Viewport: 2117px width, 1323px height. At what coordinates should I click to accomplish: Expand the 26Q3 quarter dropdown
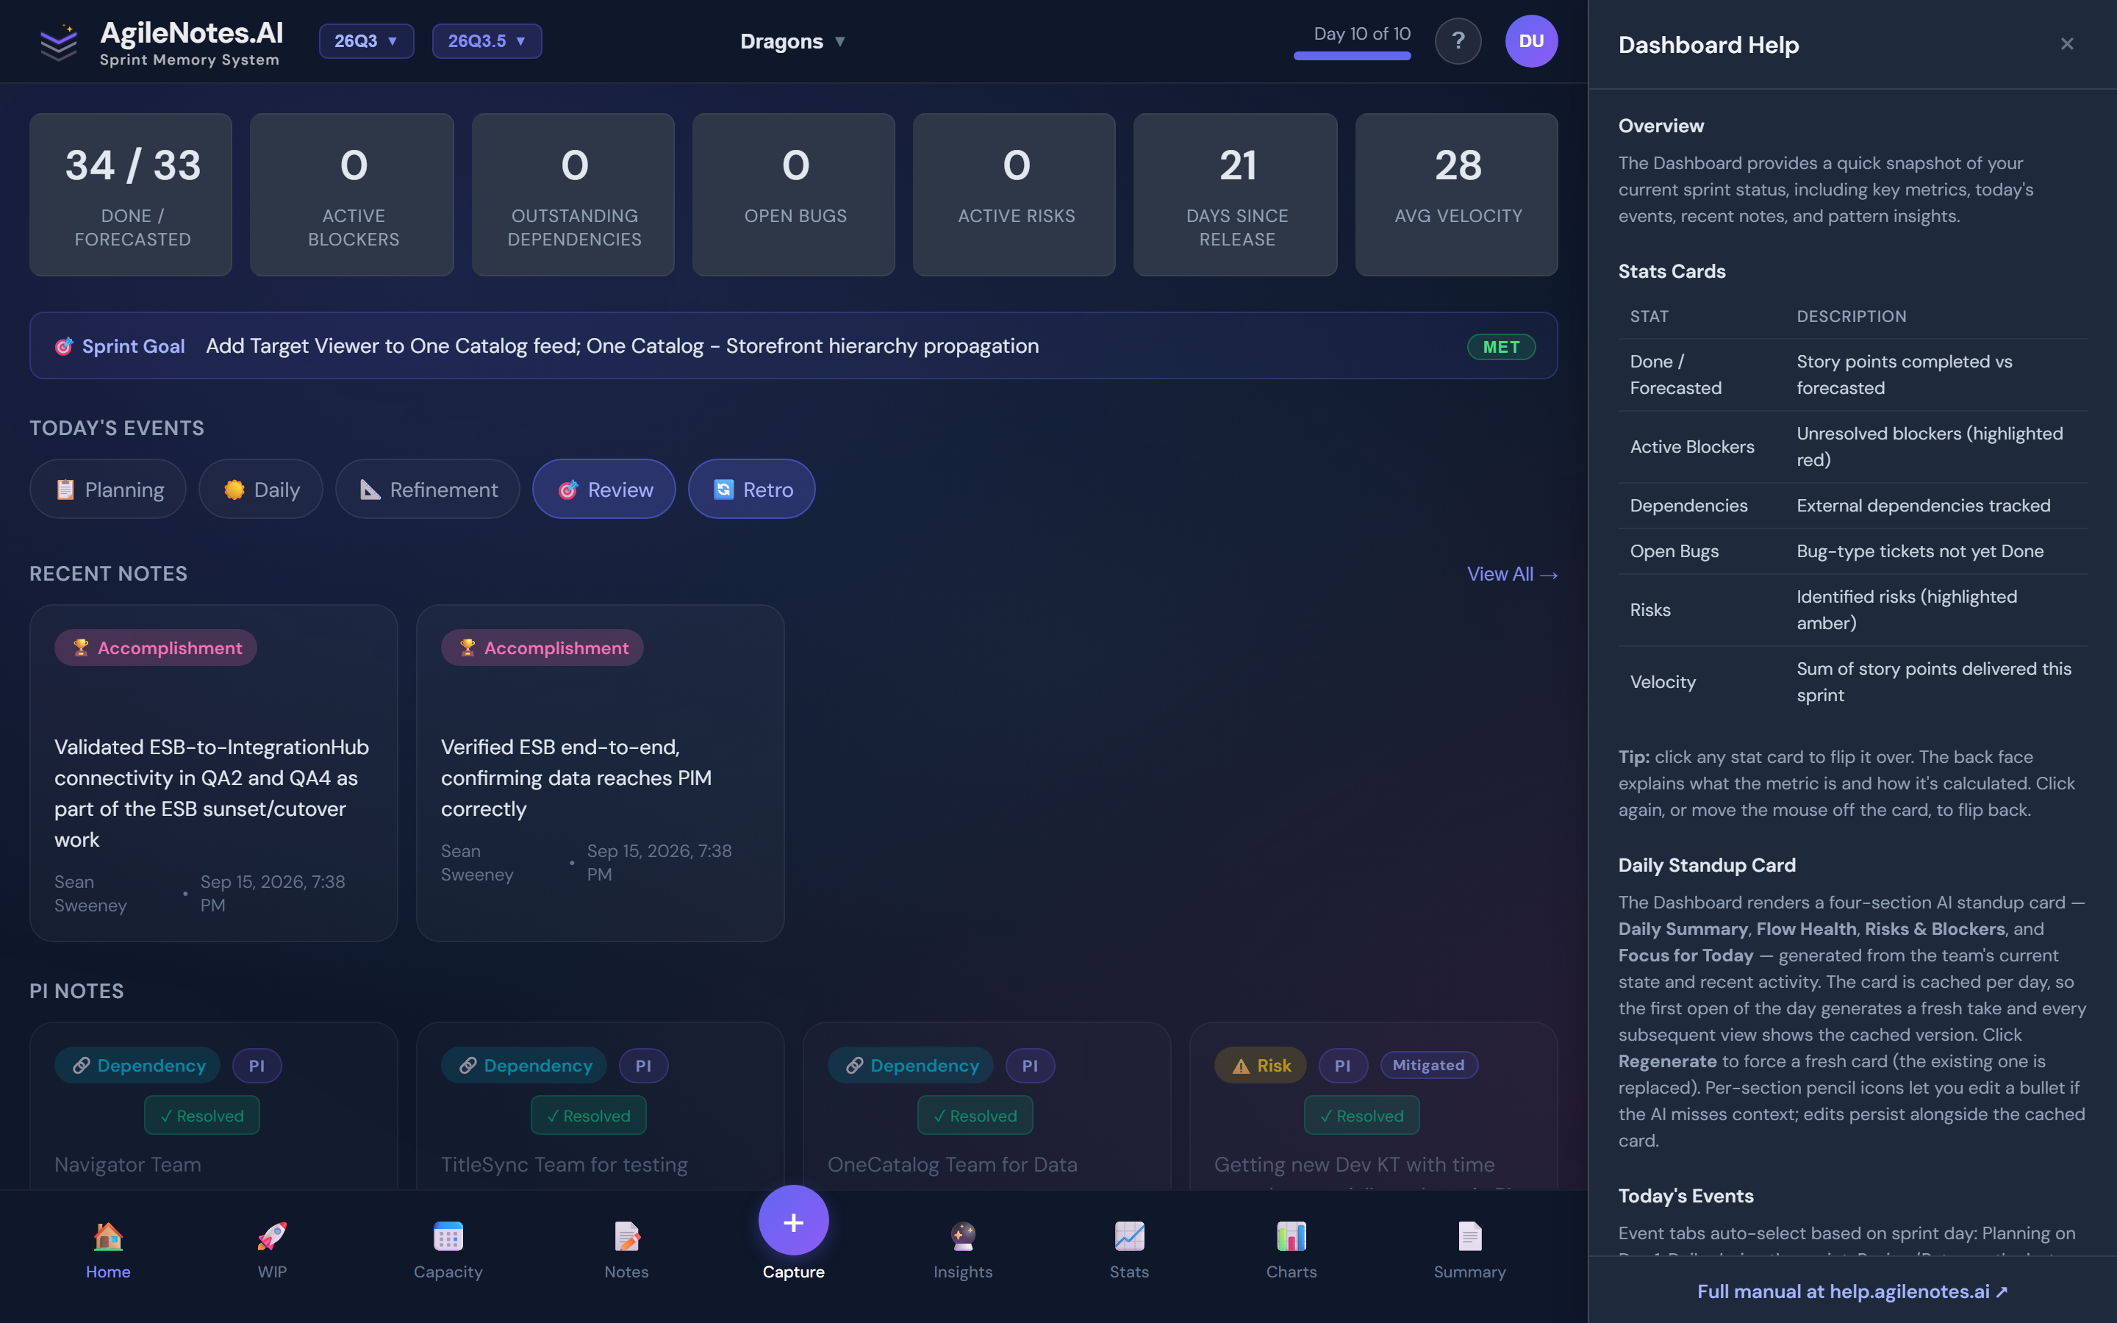point(365,41)
